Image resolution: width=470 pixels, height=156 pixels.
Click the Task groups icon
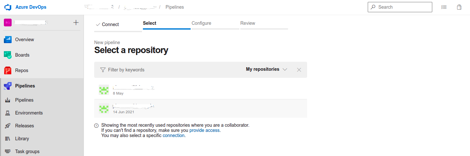click(8, 151)
